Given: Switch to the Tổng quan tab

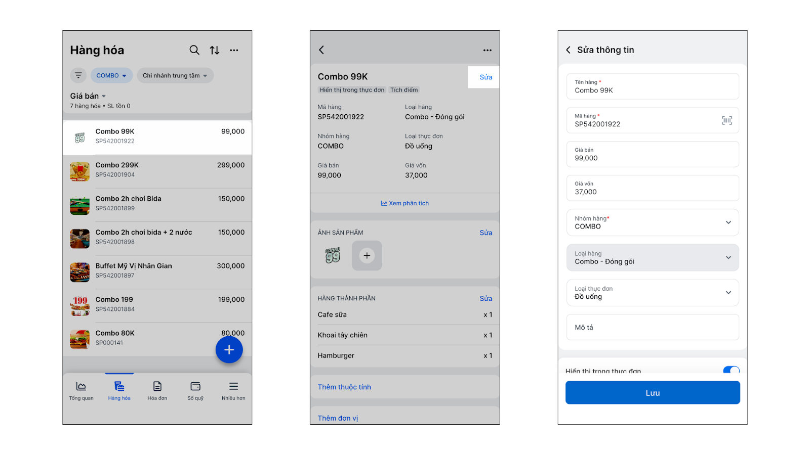Looking at the screenshot, I should point(82,391).
